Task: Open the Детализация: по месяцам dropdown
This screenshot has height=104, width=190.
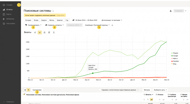Action: pos(112,20)
